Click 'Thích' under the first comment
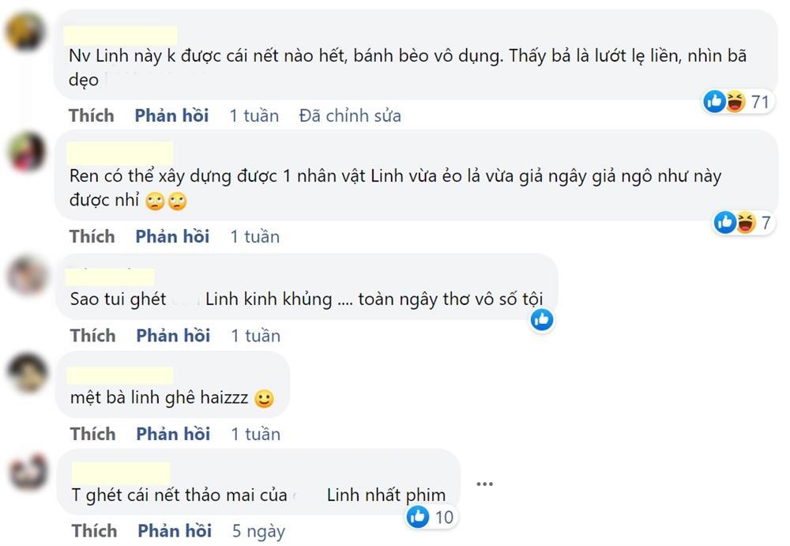This screenshot has width=790, height=546. [x=92, y=115]
